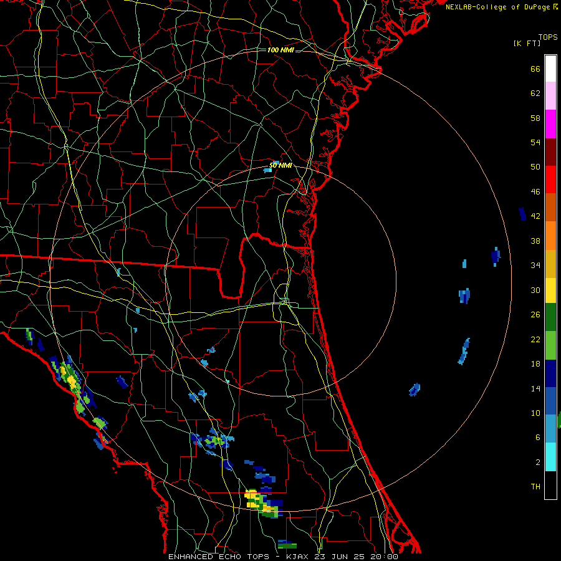Click the legend value 58
The image size is (561, 561).
coord(535,118)
